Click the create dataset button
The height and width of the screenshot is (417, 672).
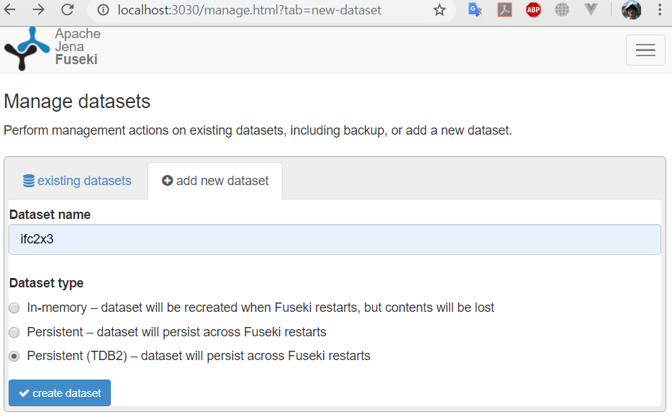point(60,393)
